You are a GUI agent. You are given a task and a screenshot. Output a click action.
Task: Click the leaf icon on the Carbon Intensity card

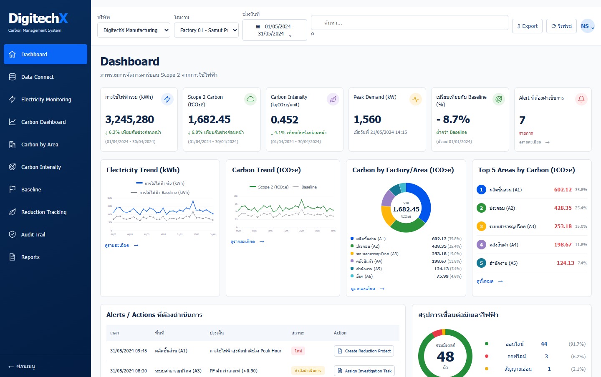tap(333, 99)
